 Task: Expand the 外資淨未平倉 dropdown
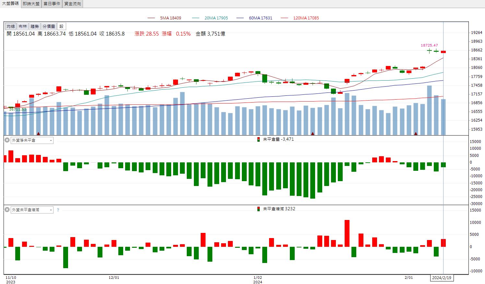point(51,140)
